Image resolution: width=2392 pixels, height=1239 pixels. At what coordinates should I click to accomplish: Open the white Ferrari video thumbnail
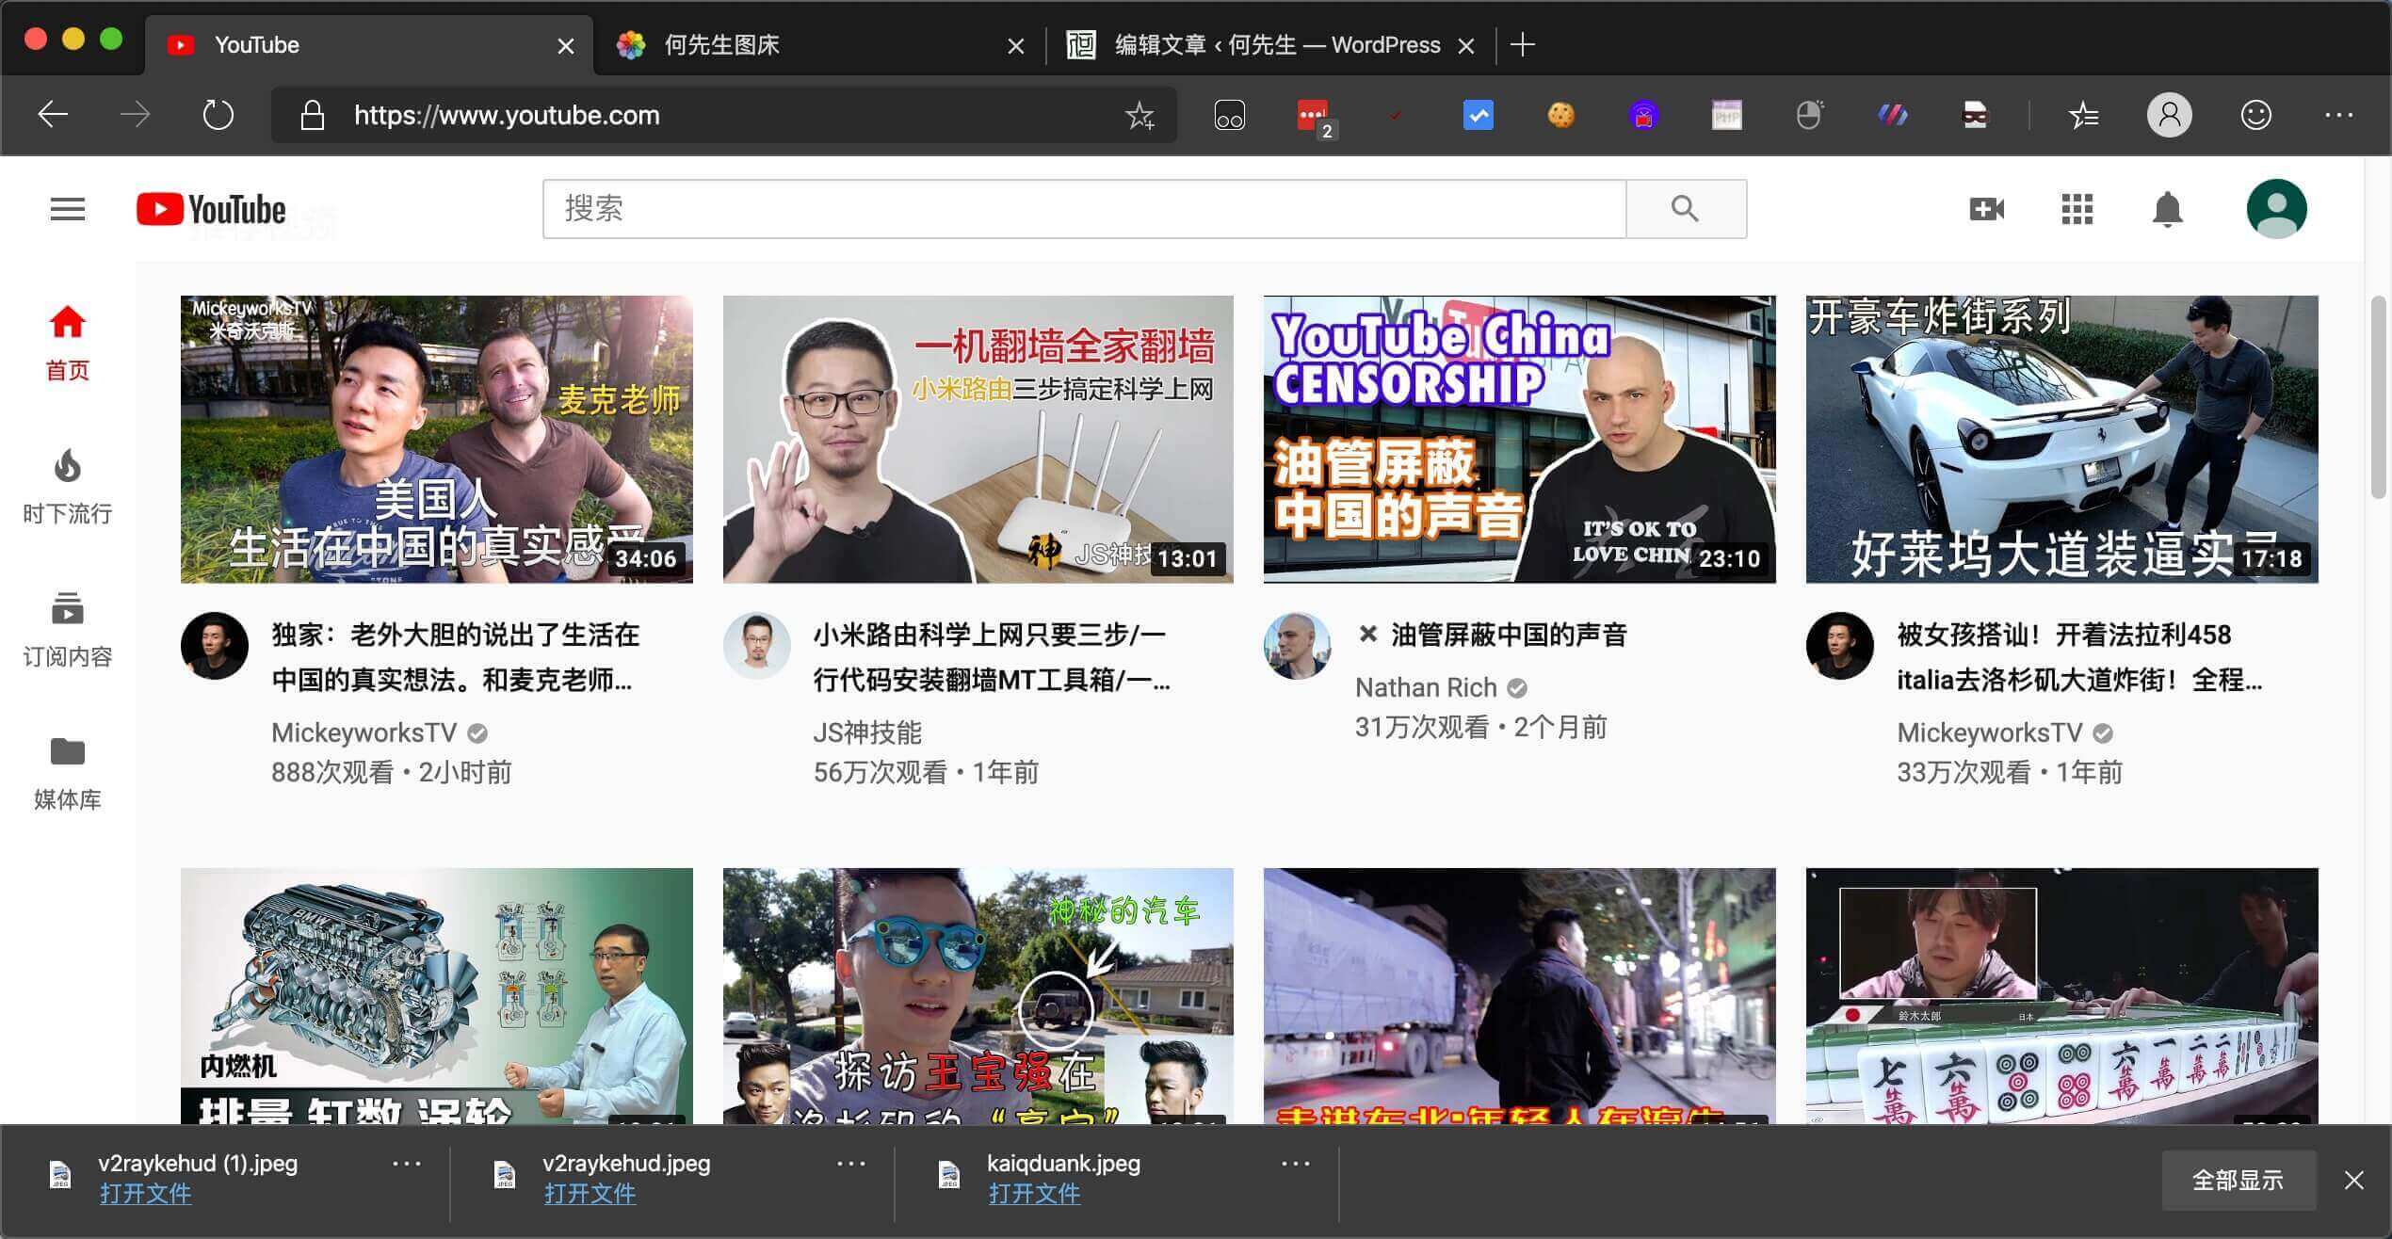(2061, 439)
